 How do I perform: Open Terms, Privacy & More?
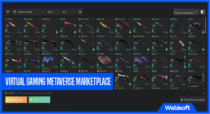coord(193,100)
